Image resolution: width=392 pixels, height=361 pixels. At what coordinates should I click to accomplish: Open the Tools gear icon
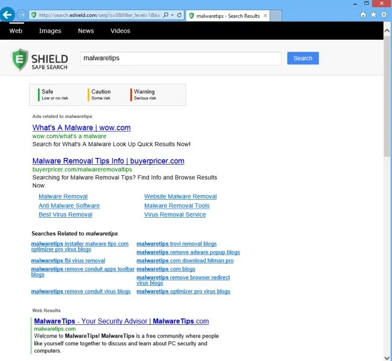point(384,14)
